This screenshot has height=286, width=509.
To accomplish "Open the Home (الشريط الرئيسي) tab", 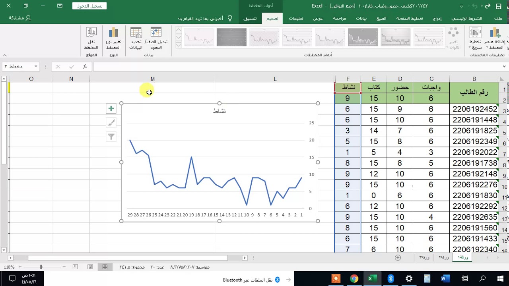I will [466, 18].
